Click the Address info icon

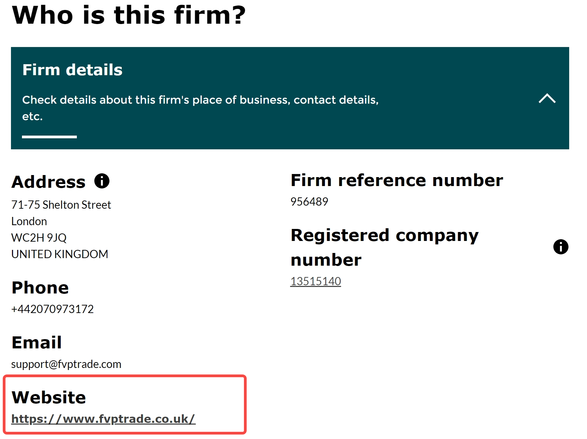coord(102,181)
